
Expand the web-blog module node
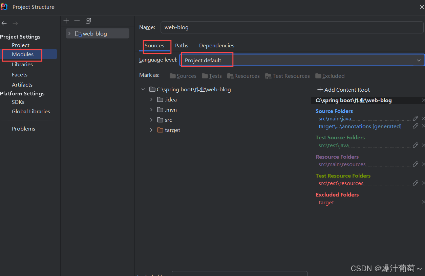tap(69, 33)
